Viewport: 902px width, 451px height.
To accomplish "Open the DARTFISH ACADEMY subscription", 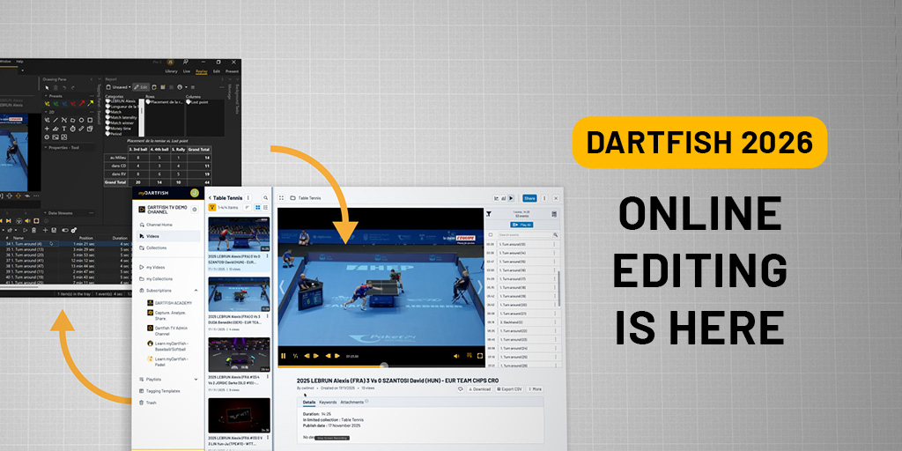I will (x=168, y=303).
